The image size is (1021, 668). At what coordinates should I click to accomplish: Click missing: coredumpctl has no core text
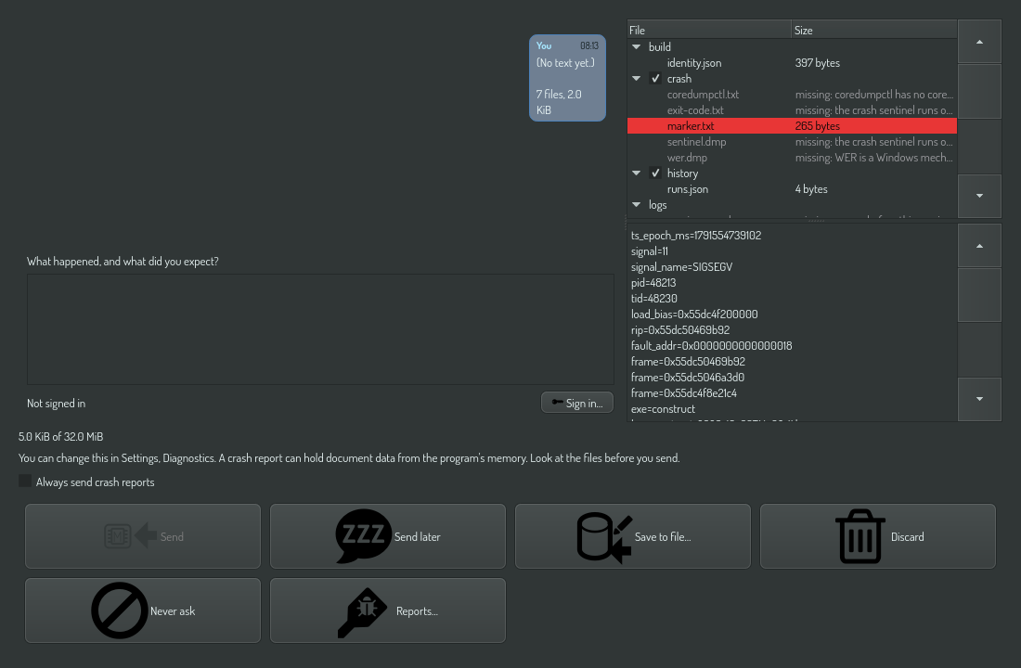pyautogui.click(x=873, y=95)
